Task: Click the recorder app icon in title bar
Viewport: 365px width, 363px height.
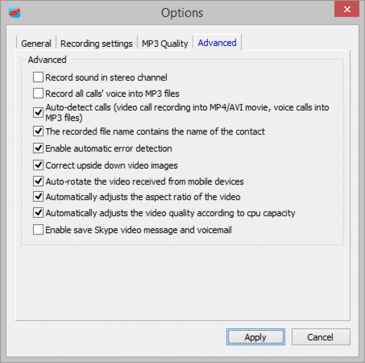Action: [15, 11]
